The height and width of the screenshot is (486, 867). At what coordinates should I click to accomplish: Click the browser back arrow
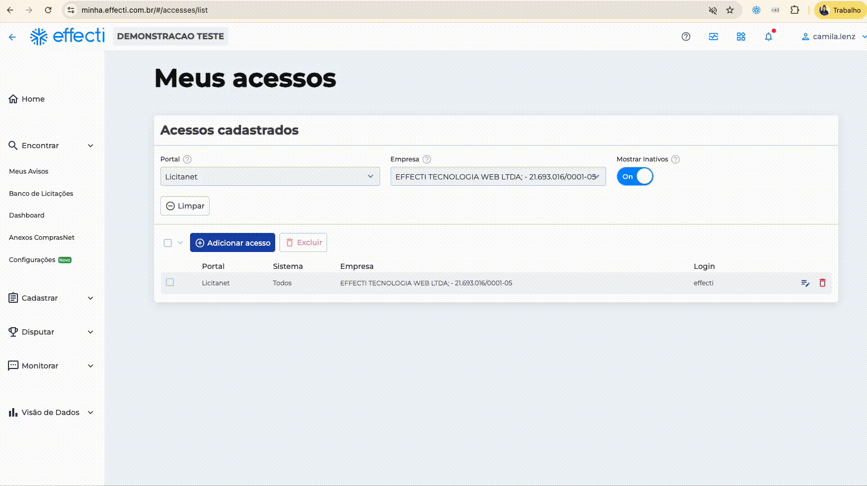[x=10, y=10]
